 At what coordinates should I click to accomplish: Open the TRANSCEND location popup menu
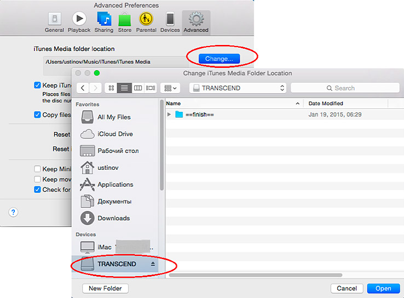[238, 88]
